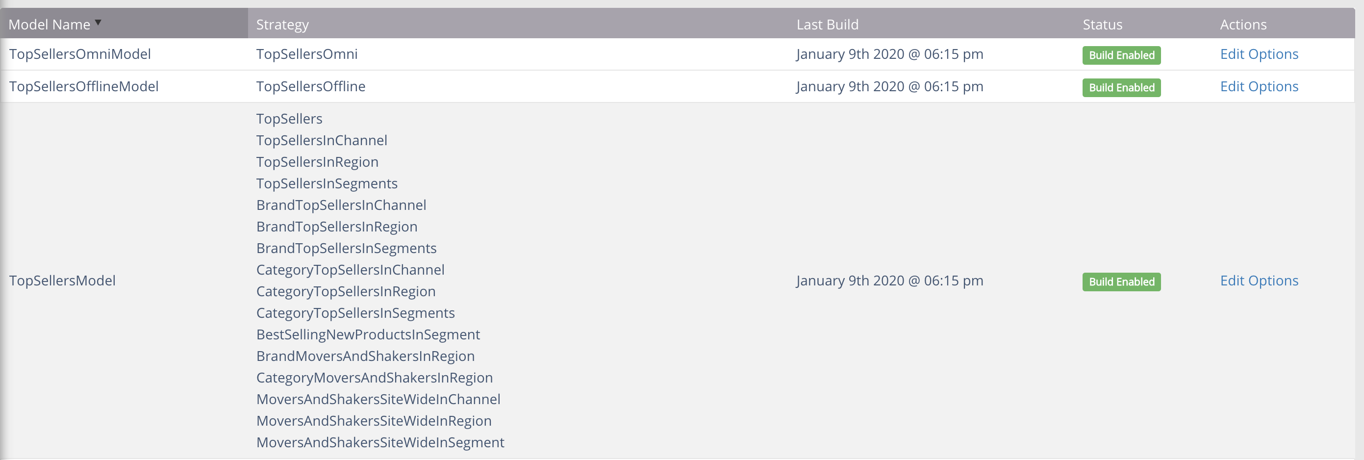This screenshot has width=1364, height=460.
Task: Select the TopSellersOfflineModel name cell
Action: [x=84, y=86]
